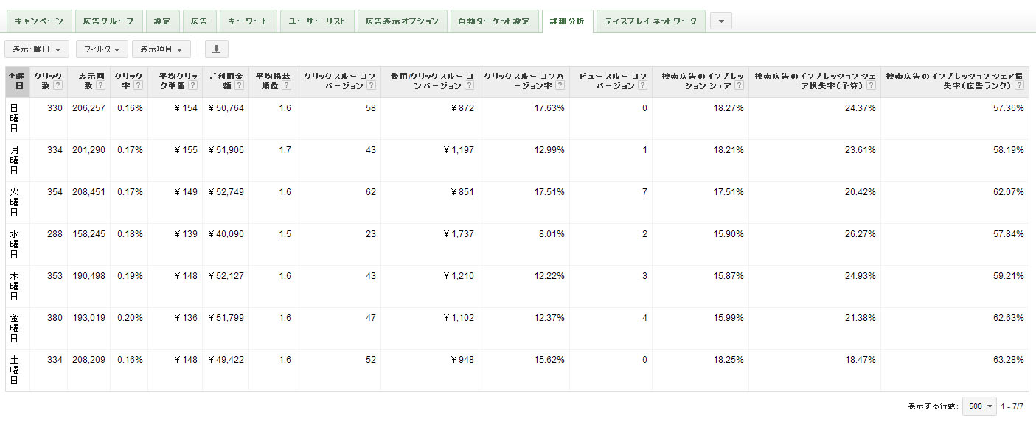Sort by the 曜日 column header

[18, 81]
